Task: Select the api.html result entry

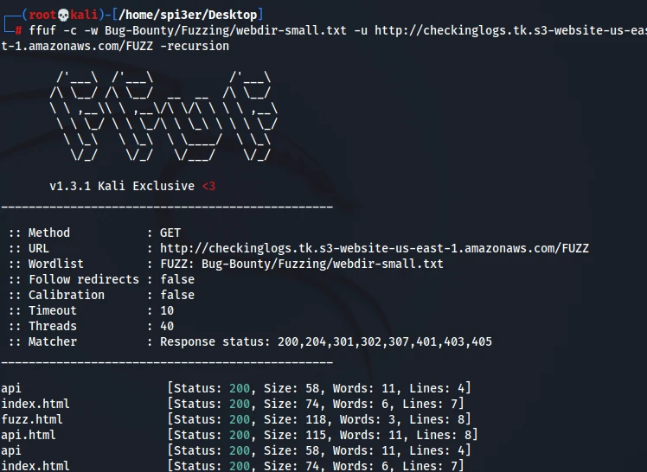Action: (29, 435)
